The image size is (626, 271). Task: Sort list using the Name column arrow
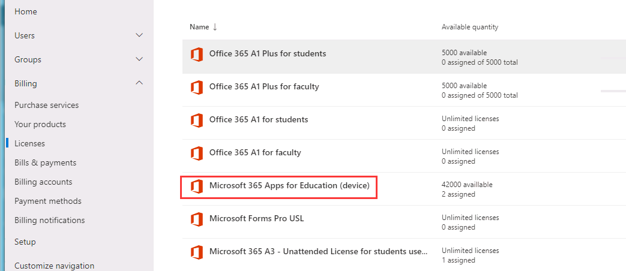pos(215,27)
